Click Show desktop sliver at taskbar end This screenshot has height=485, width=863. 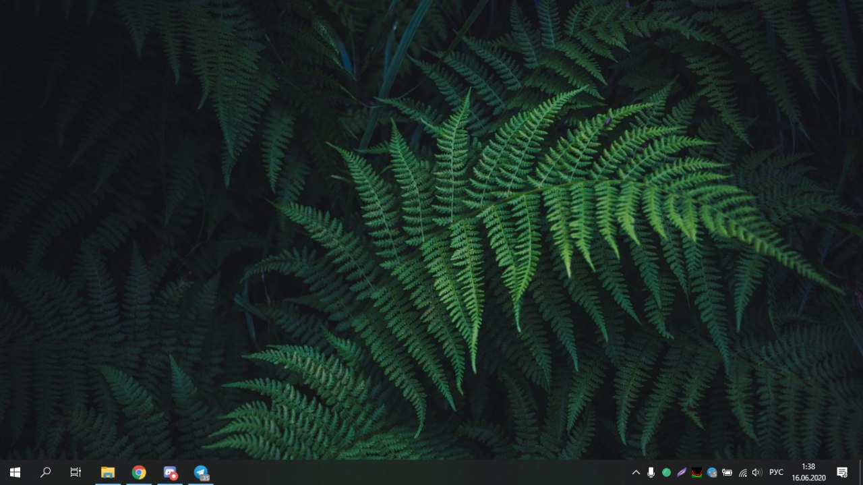[861, 472]
